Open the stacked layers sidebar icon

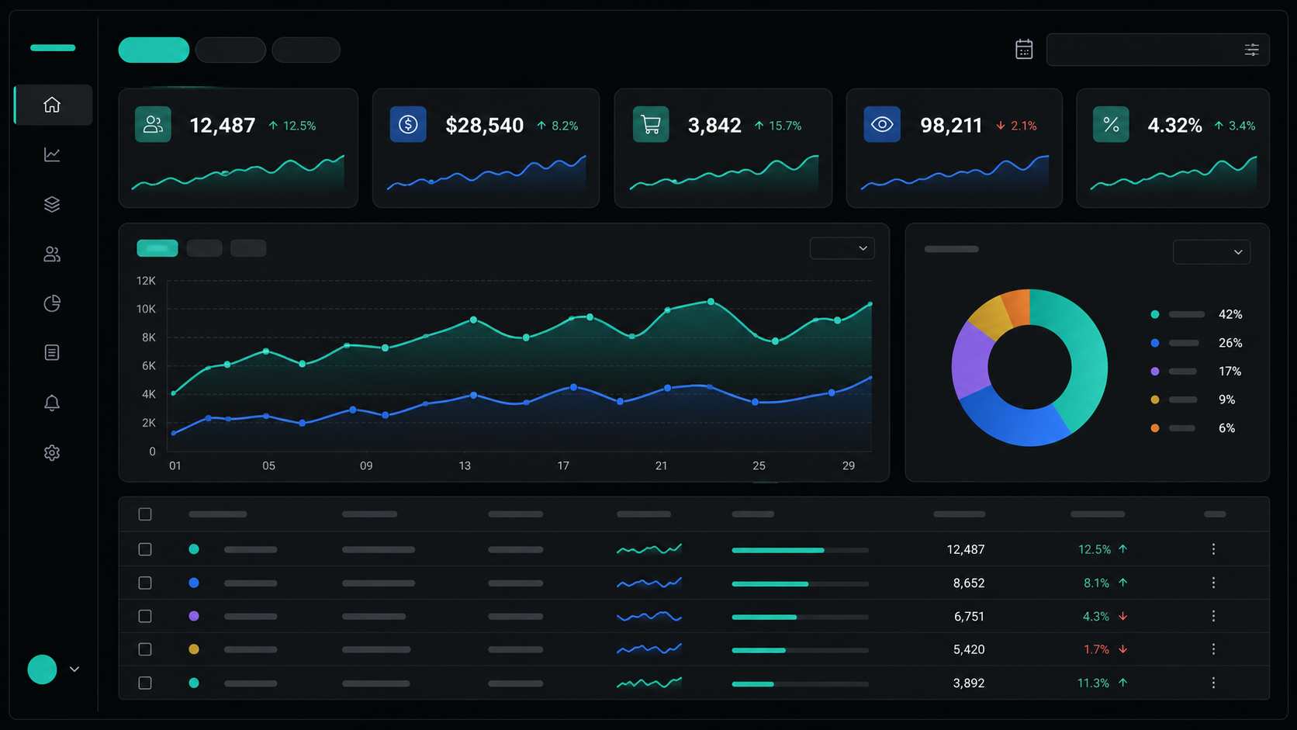tap(52, 204)
